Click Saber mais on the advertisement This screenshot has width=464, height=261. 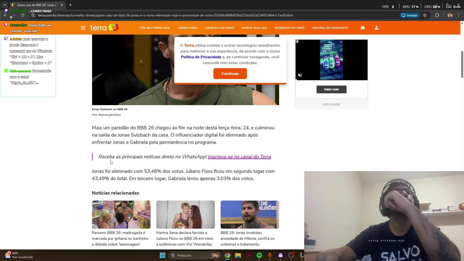pos(331,89)
